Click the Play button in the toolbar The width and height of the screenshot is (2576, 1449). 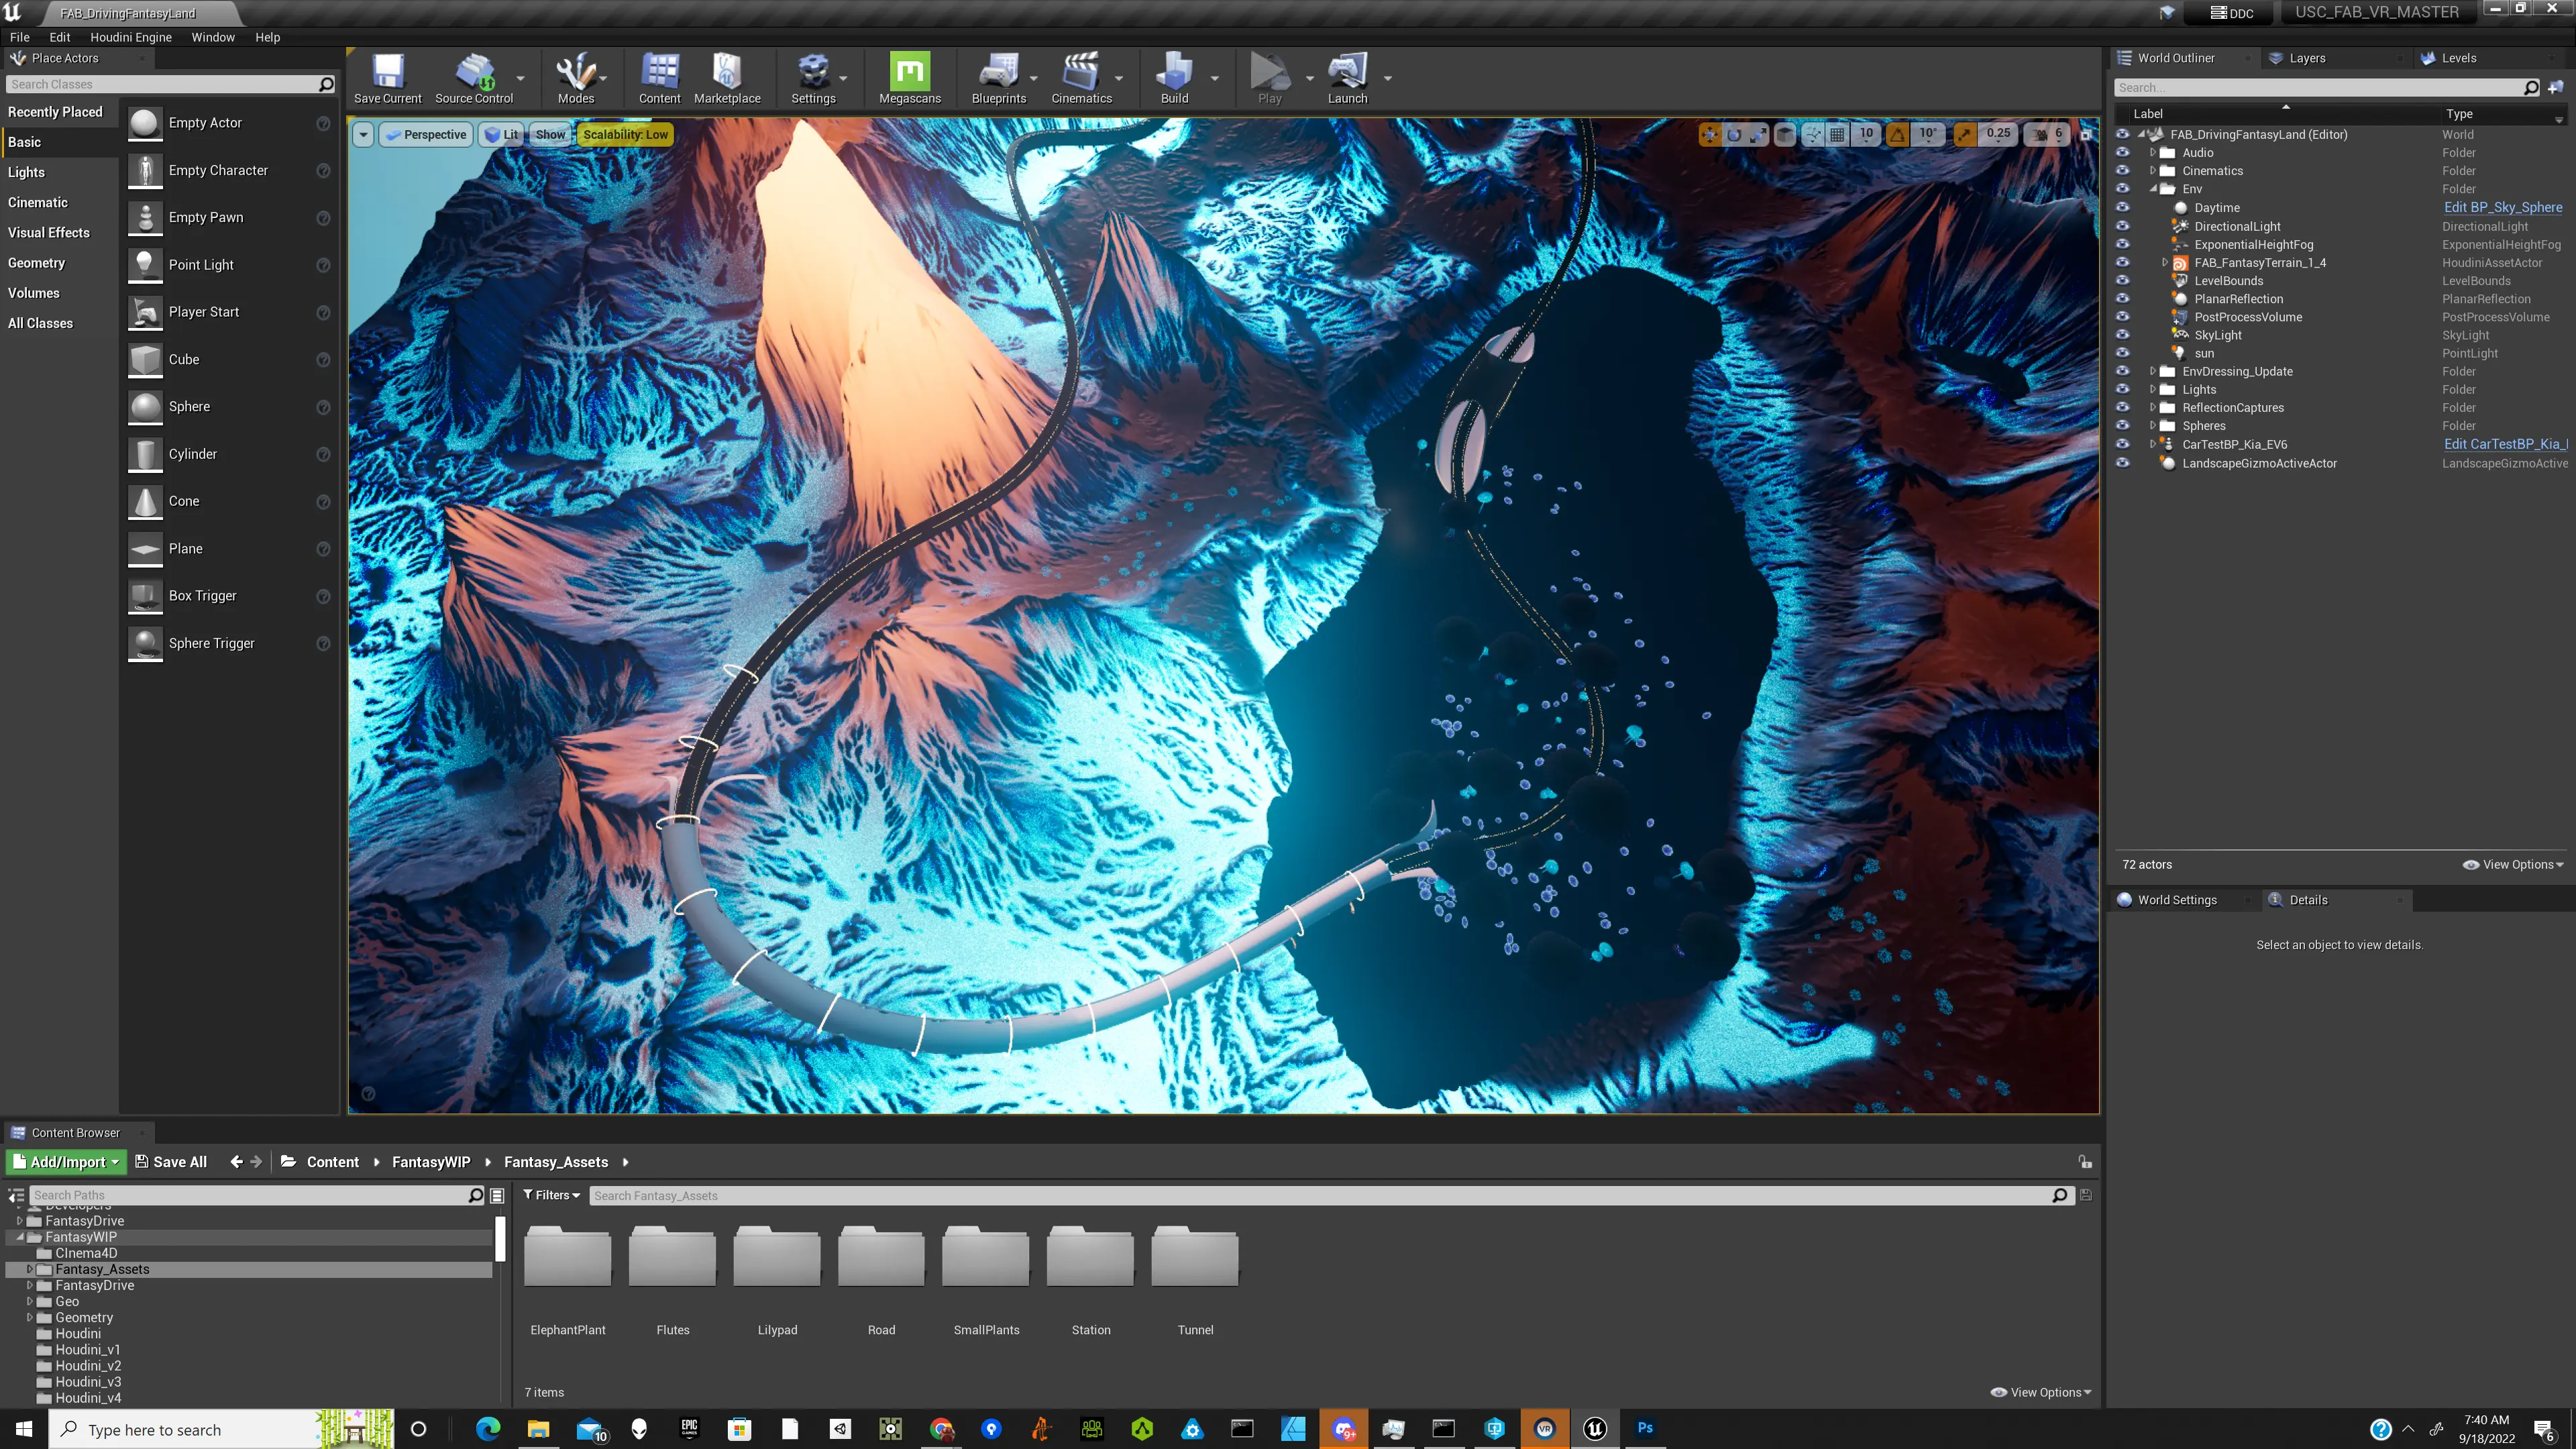click(x=1269, y=78)
